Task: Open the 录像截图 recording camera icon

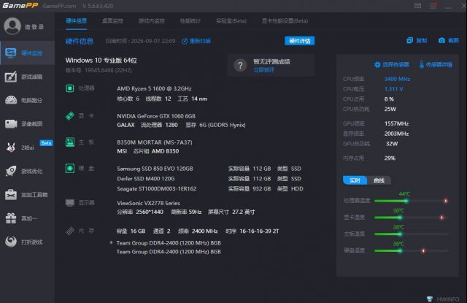Action: click(x=11, y=123)
